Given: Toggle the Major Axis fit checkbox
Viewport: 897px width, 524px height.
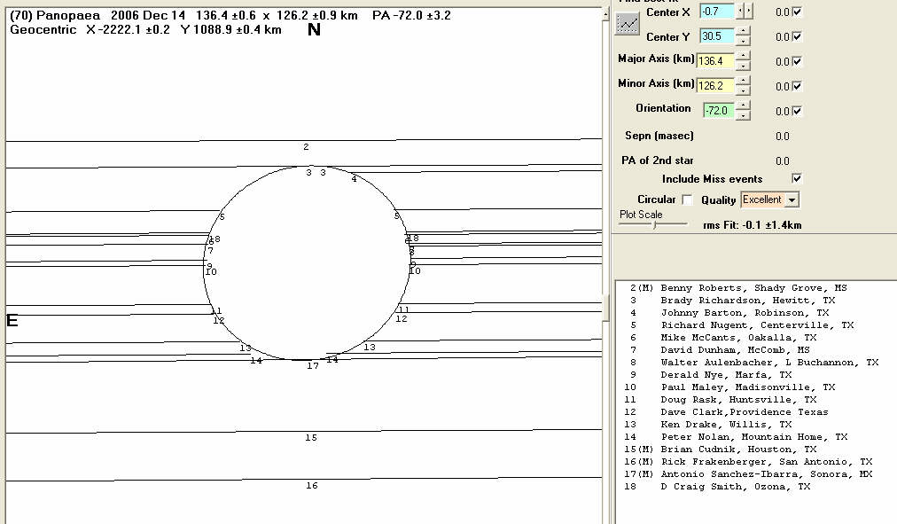Looking at the screenshot, I should coord(798,61).
